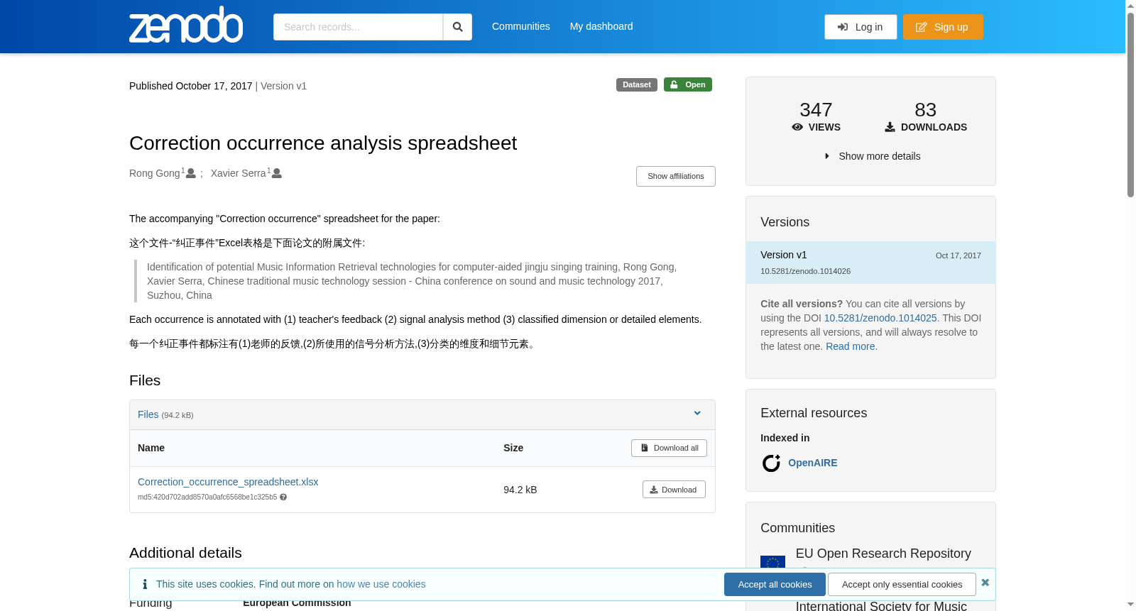Click Accept only essential cookies
Screen dimensions: 1136x611
(902, 585)
